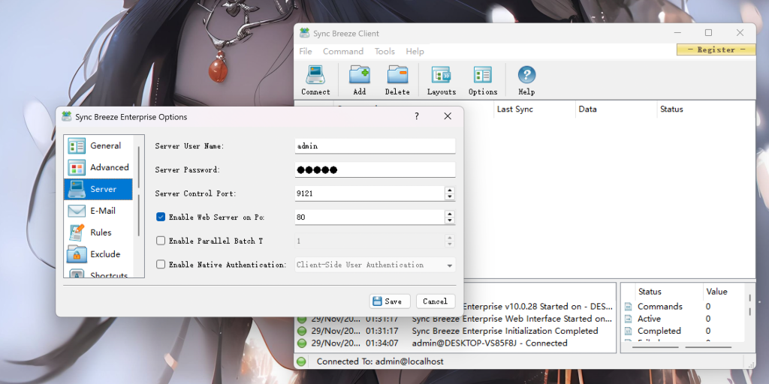Click the Delete toolbar icon
769x384 pixels.
tap(397, 75)
